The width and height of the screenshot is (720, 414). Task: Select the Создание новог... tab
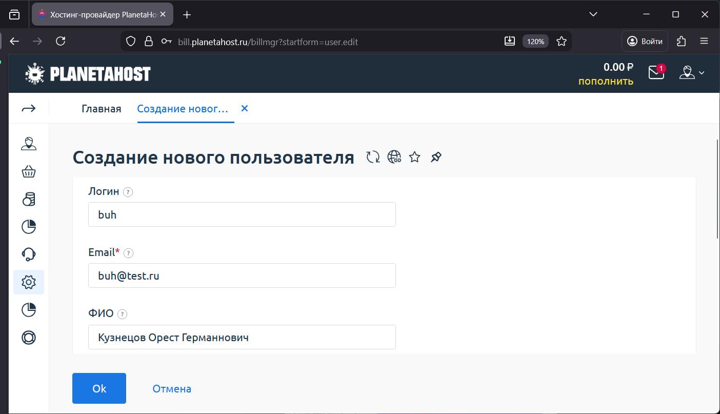182,108
